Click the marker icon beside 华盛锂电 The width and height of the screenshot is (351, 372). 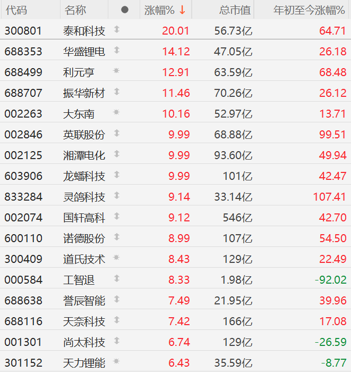click(117, 50)
